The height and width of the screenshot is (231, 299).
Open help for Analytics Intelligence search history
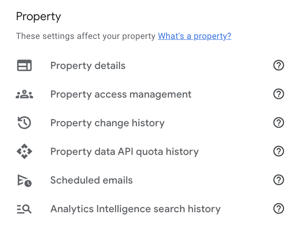tap(278, 209)
